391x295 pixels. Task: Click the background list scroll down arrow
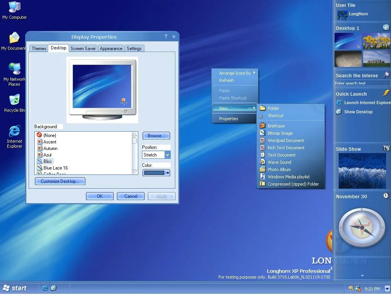[134, 171]
